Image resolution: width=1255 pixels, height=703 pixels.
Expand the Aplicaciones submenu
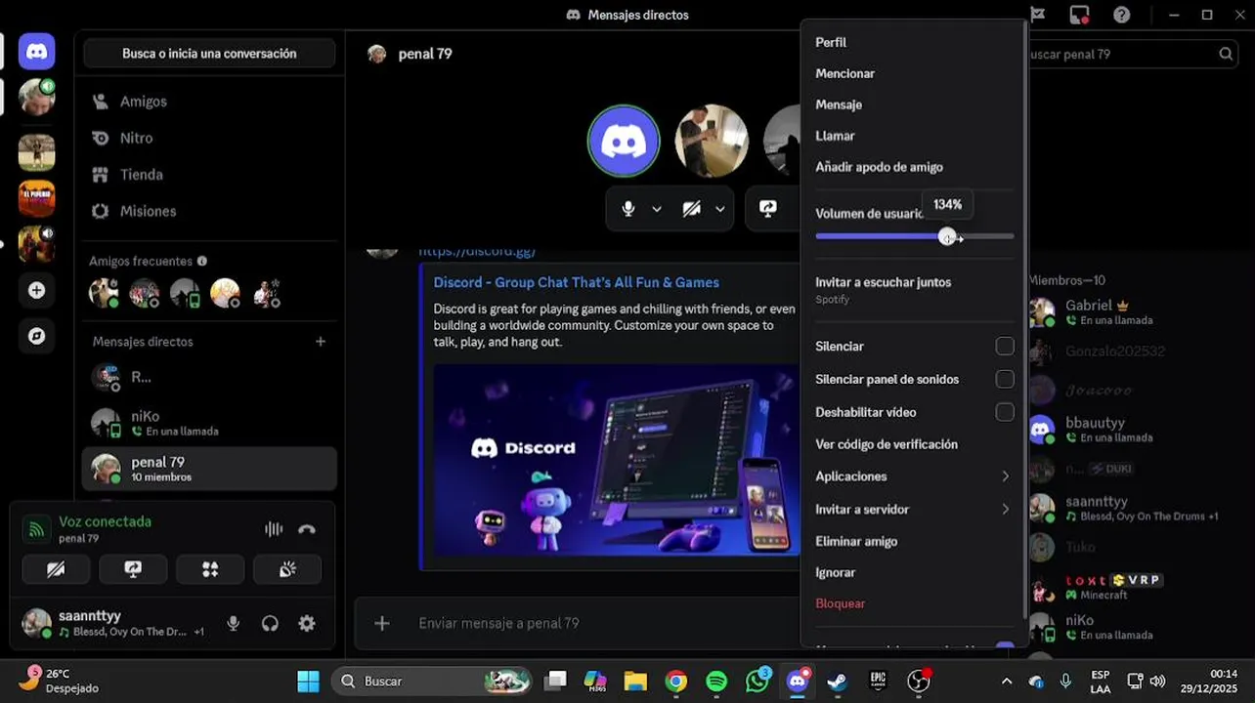(914, 476)
